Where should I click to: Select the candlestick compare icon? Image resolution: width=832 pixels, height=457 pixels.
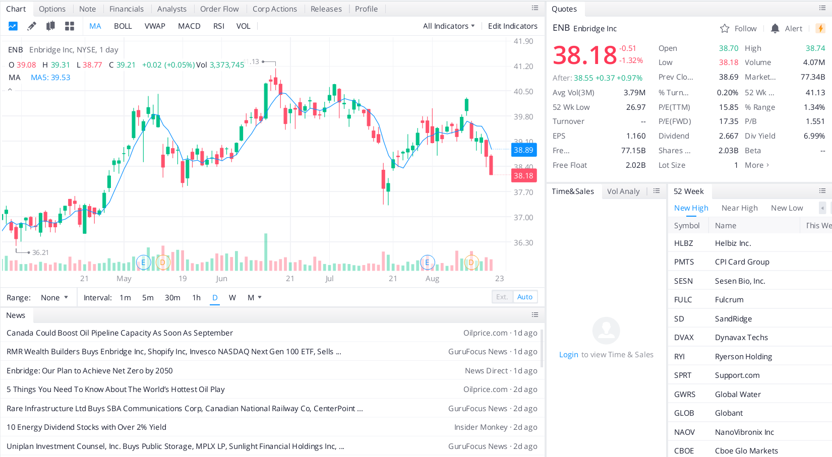click(x=50, y=26)
